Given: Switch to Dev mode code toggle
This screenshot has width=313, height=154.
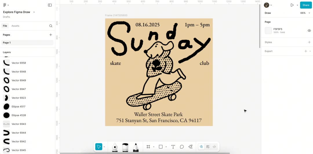Looking at the screenshot, I should click(x=214, y=147).
